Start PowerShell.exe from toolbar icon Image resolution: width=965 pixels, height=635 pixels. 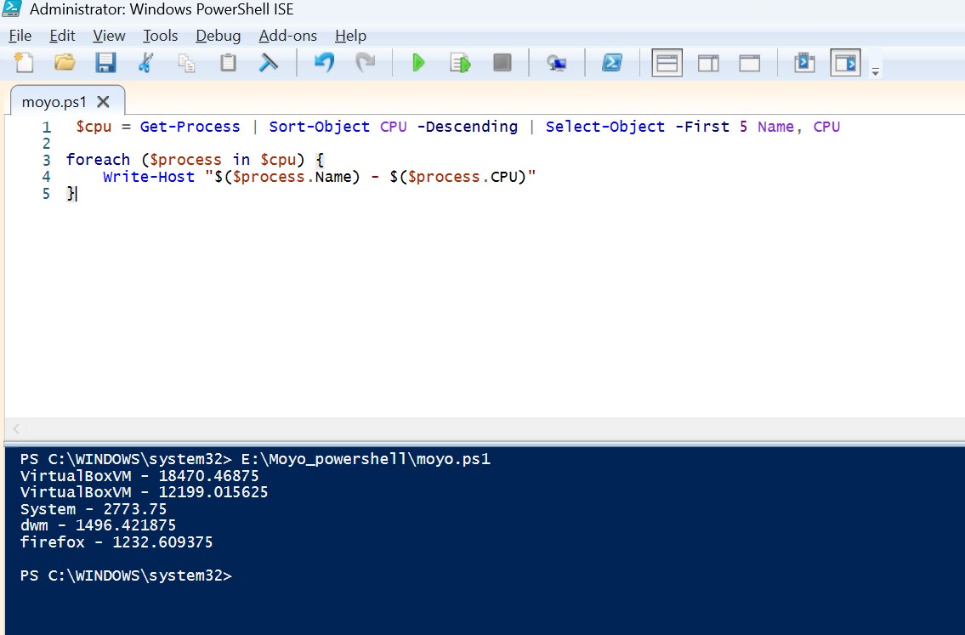click(612, 62)
